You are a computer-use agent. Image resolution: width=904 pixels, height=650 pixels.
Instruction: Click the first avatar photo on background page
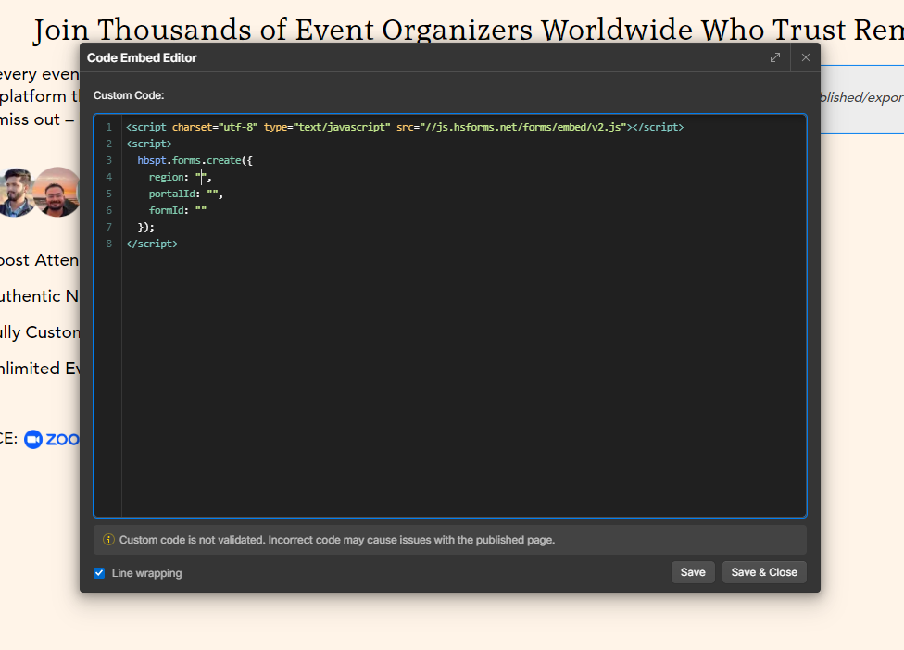point(16,192)
